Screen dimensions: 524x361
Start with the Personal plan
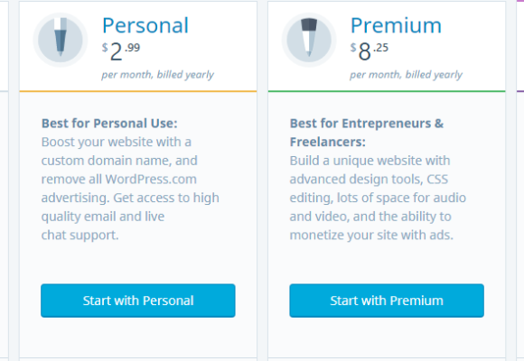tap(138, 301)
